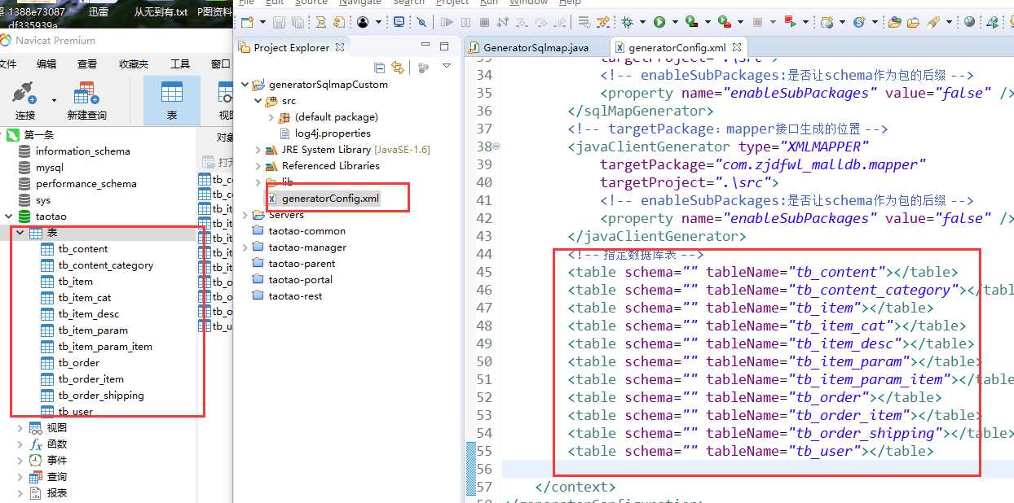Click the Open Type toolbar icon
Viewport: 1014px width, 503px height.
(x=894, y=22)
